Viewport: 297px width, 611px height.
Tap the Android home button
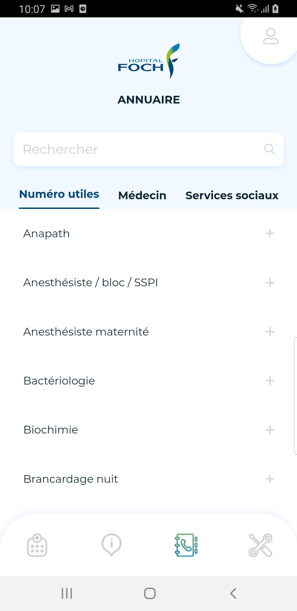tap(150, 593)
